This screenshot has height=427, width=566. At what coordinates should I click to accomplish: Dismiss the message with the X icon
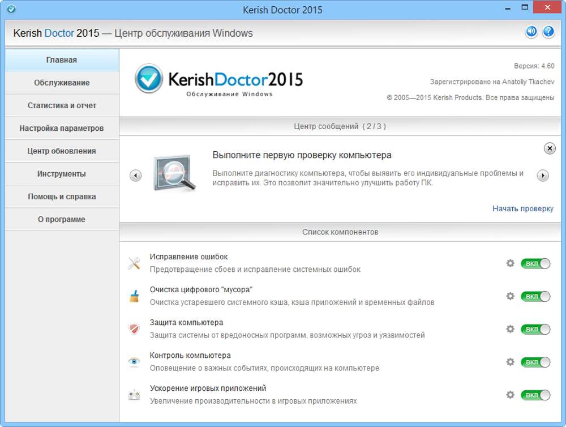(549, 148)
